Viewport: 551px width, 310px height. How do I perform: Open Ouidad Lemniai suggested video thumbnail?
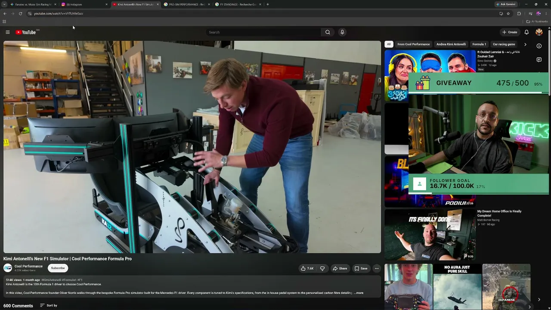430,75
